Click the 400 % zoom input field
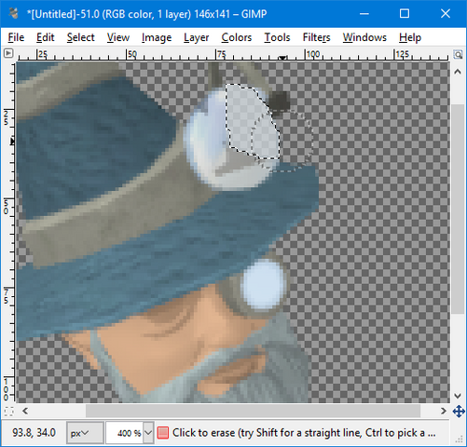This screenshot has width=467, height=447. [x=125, y=433]
